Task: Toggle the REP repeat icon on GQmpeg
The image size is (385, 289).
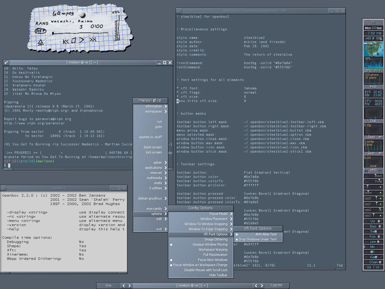Action: 40,31
